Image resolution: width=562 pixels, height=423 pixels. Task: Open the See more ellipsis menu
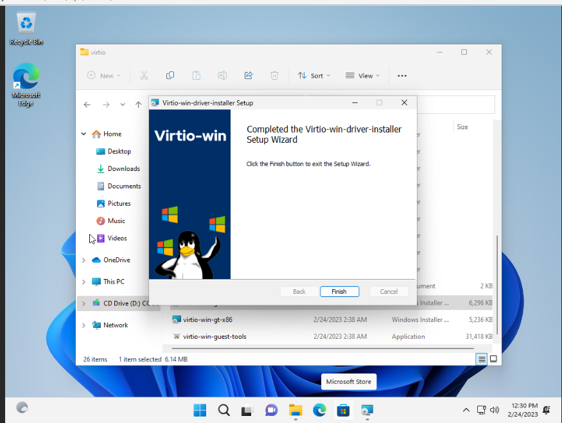pos(402,76)
